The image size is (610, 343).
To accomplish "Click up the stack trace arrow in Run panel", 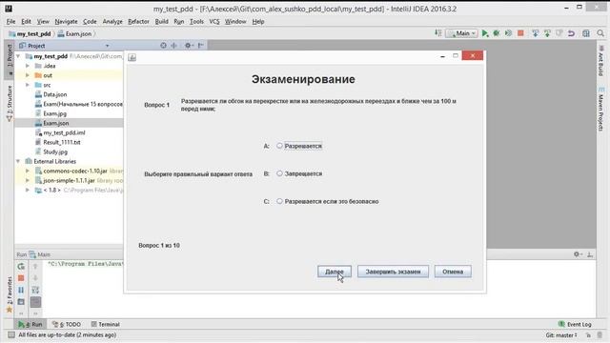I will tap(35, 267).
